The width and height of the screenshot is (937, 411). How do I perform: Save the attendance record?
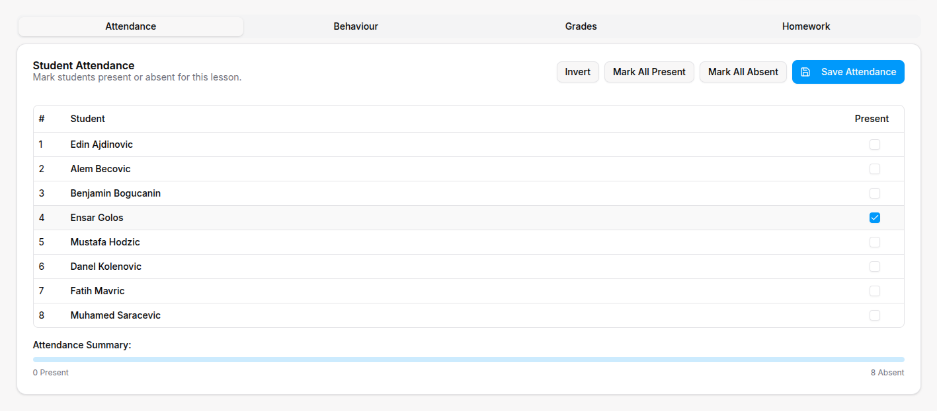pos(848,72)
